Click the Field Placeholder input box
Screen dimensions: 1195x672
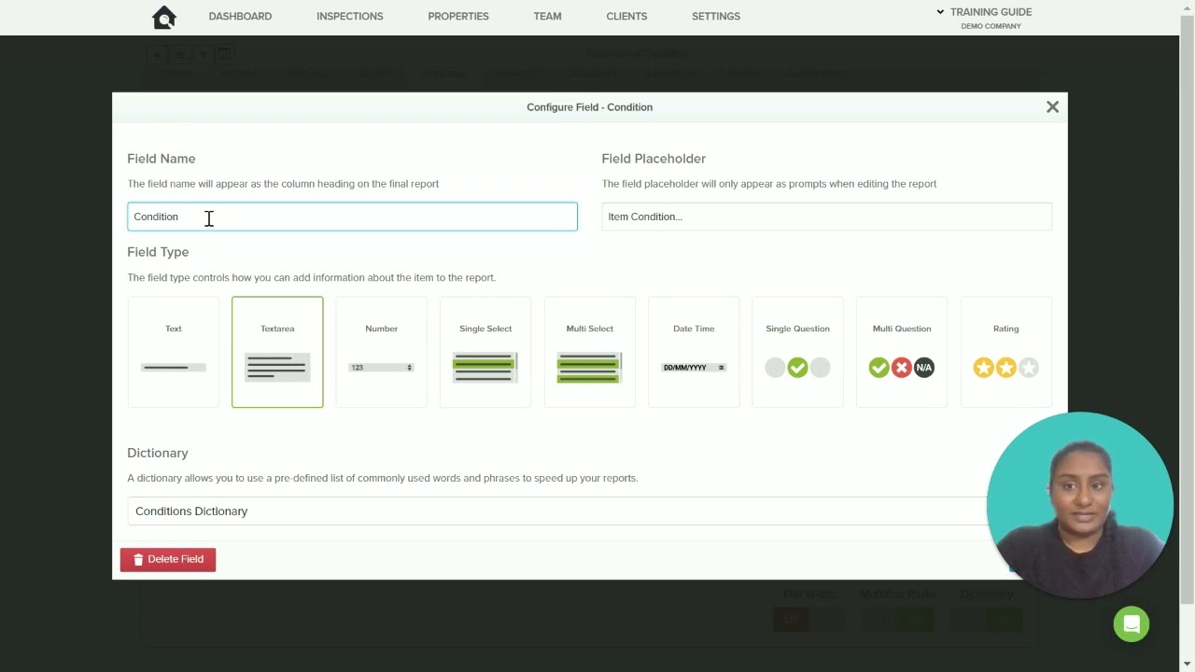pos(827,217)
